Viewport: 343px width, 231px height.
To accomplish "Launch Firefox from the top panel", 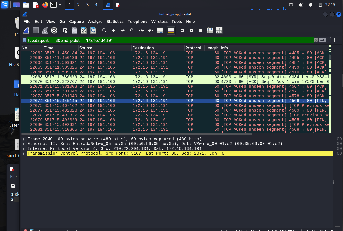I will [x=45, y=5].
